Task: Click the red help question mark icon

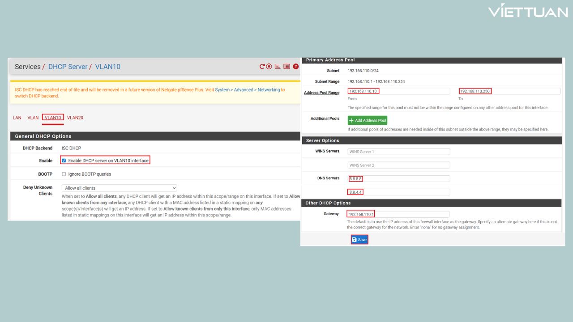Action: [x=295, y=67]
